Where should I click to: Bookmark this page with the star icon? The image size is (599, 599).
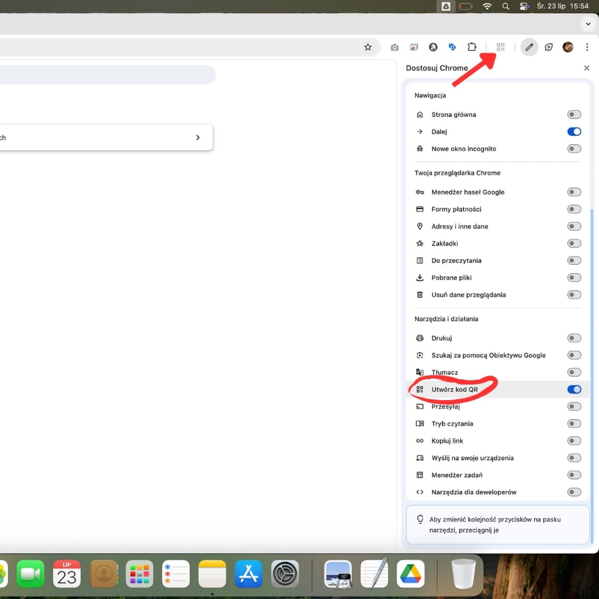click(368, 47)
